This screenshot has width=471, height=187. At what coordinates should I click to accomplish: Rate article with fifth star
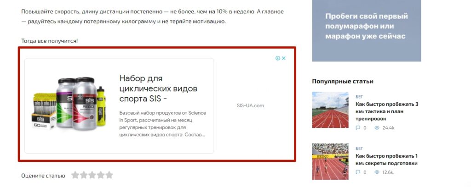[x=109, y=175]
